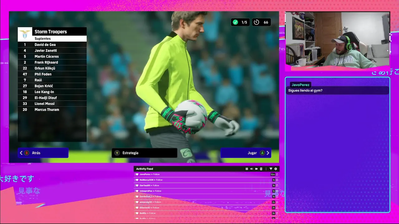Screen dimensions: 399x224
Task: Select Javier Zanetti in the list
Action: [x=52, y=50]
